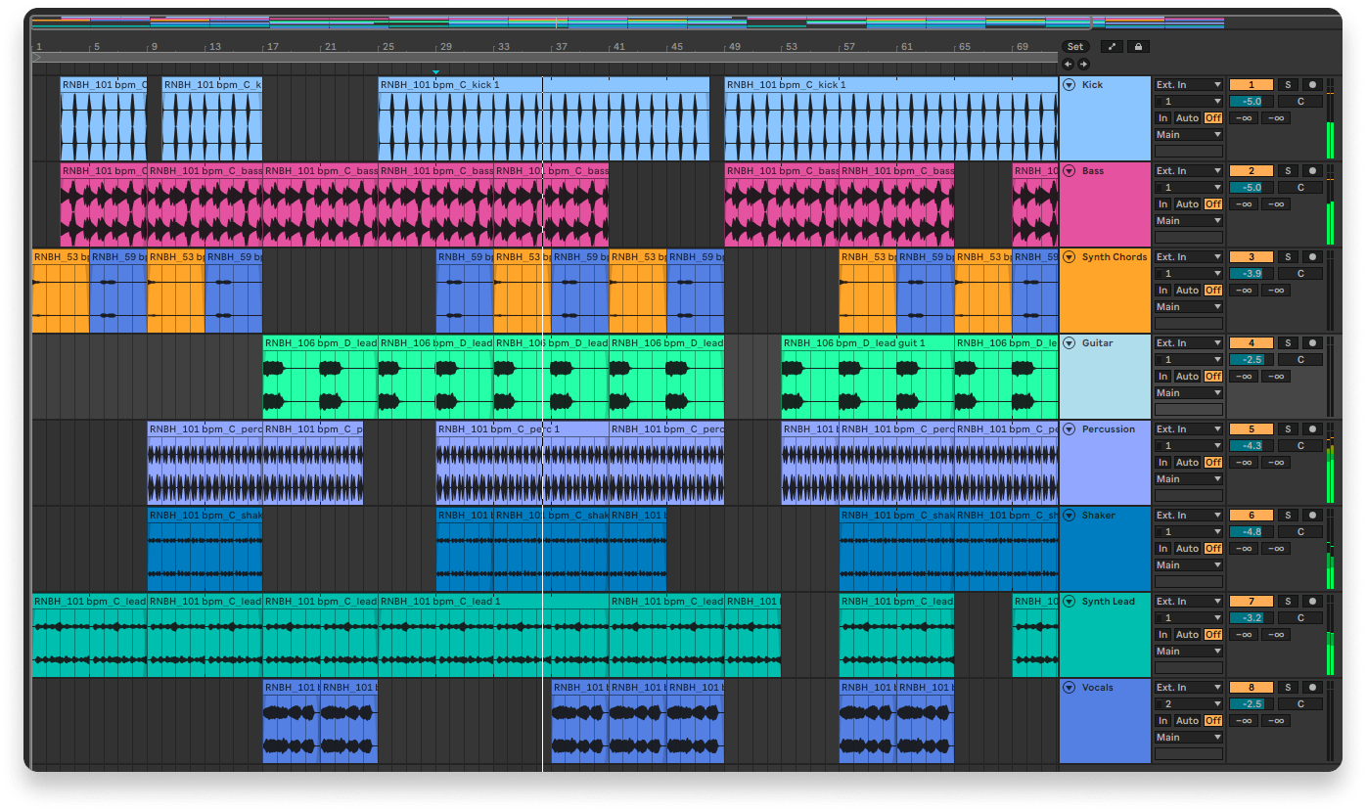The image size is (1366, 811).
Task: Solo the Percussion track
Action: click(1288, 430)
